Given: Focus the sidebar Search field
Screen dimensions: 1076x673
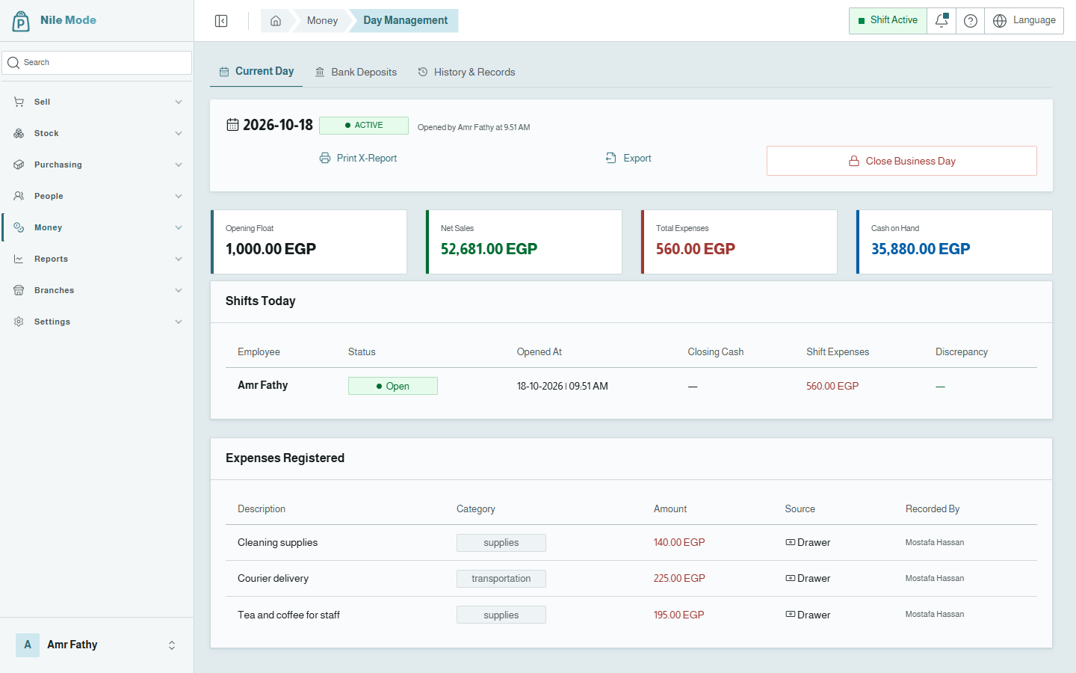Looking at the screenshot, I should [x=97, y=63].
